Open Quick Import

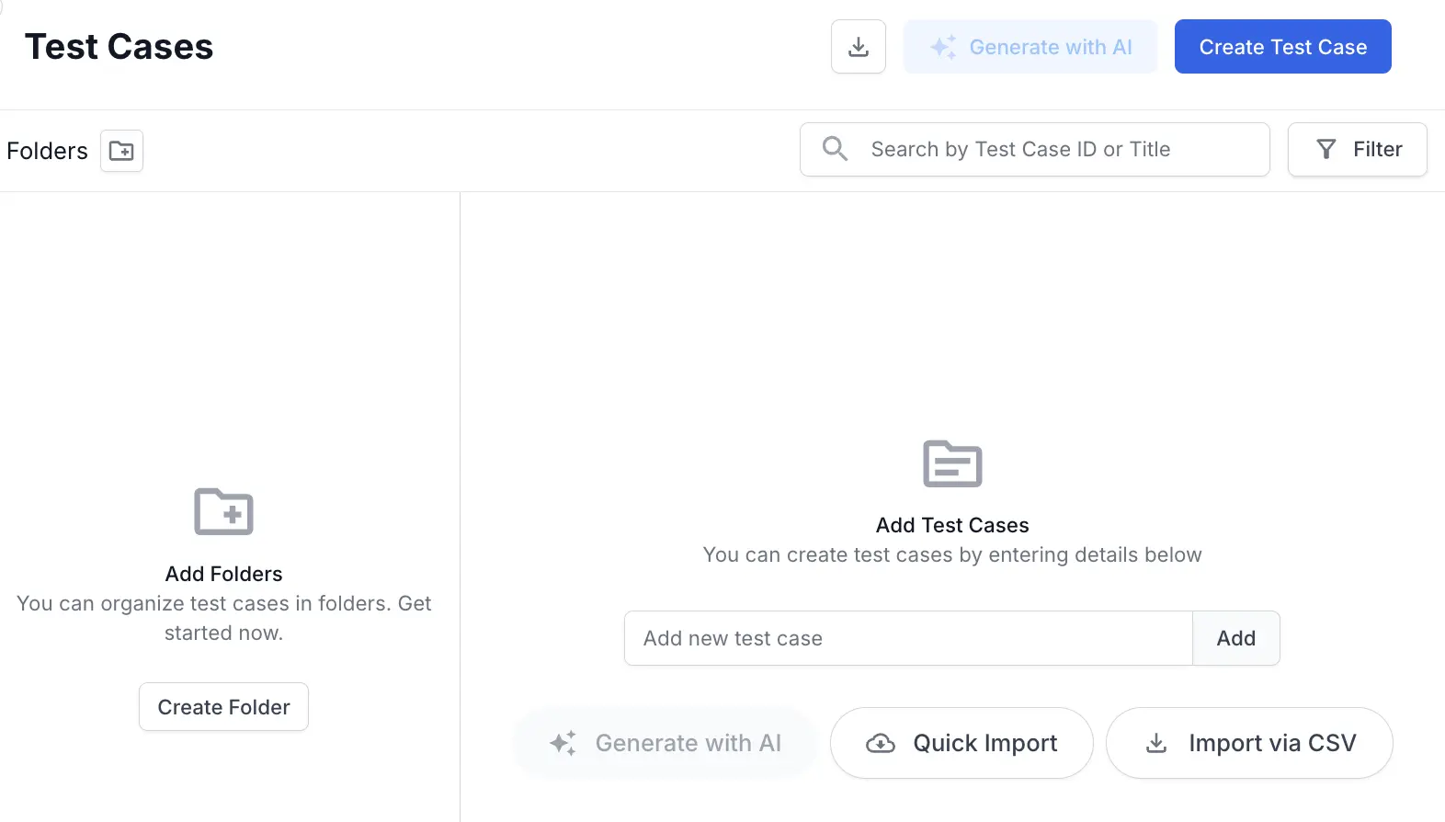pos(961,743)
